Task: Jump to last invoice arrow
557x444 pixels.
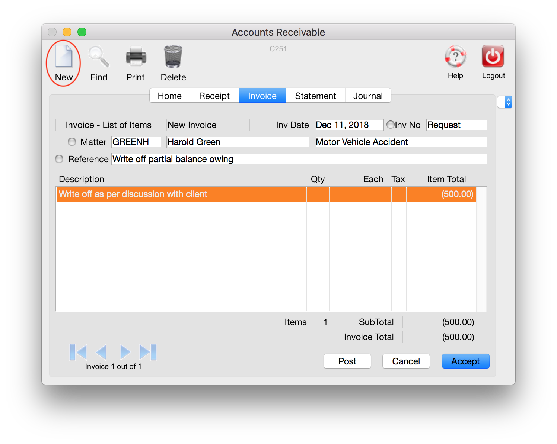Action: click(148, 352)
